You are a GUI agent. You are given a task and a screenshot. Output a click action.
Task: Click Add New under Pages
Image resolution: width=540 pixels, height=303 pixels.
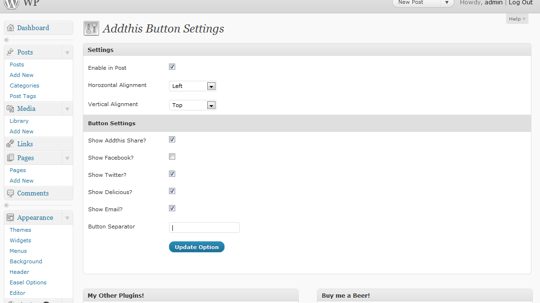(22, 181)
